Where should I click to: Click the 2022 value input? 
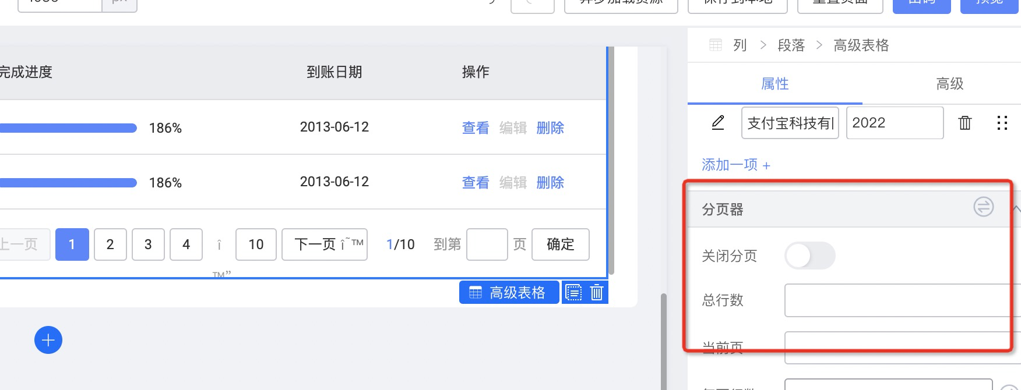(895, 123)
